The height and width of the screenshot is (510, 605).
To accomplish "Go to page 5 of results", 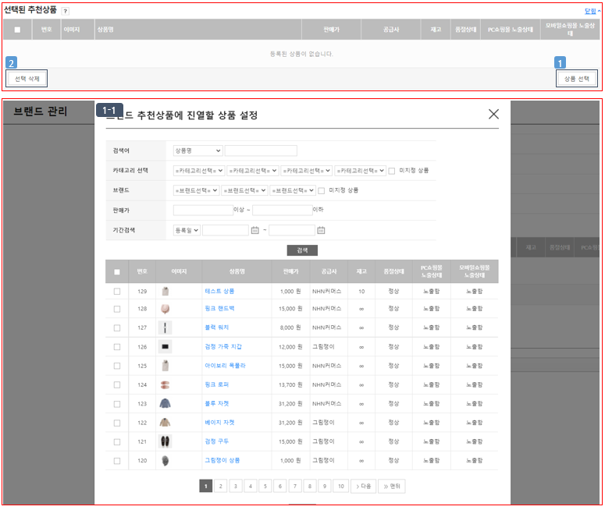I will click(265, 487).
